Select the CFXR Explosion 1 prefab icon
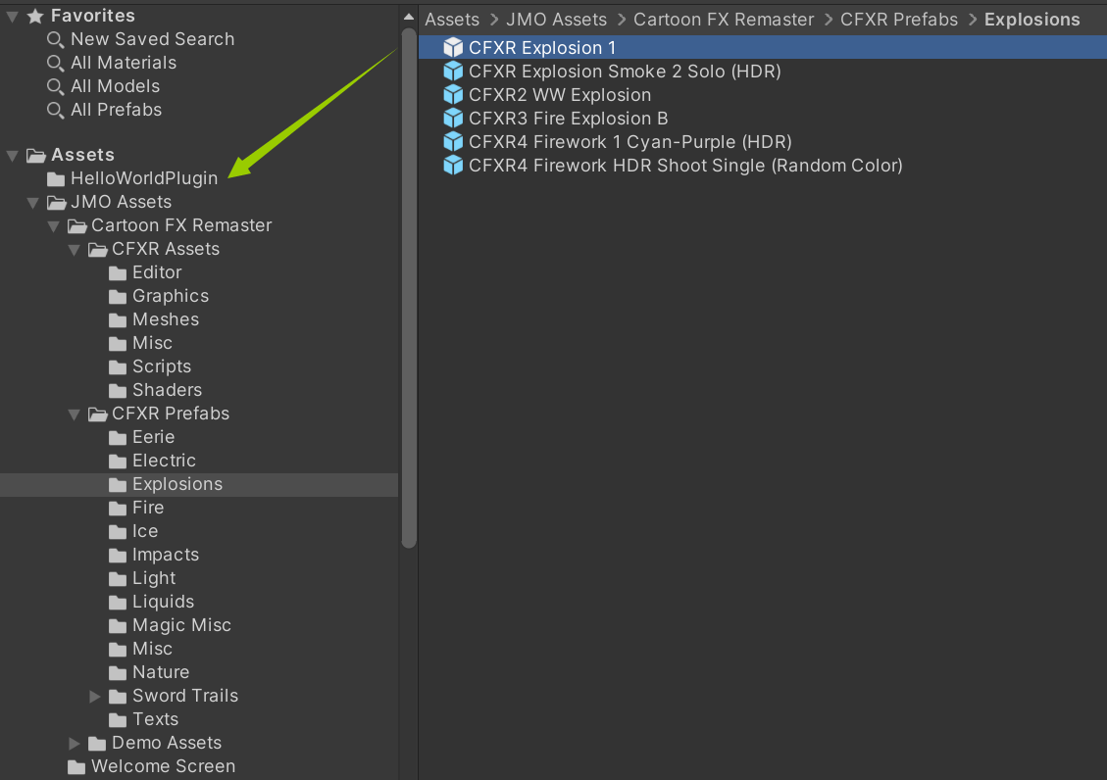Screen dimensions: 1107x780 coord(453,47)
